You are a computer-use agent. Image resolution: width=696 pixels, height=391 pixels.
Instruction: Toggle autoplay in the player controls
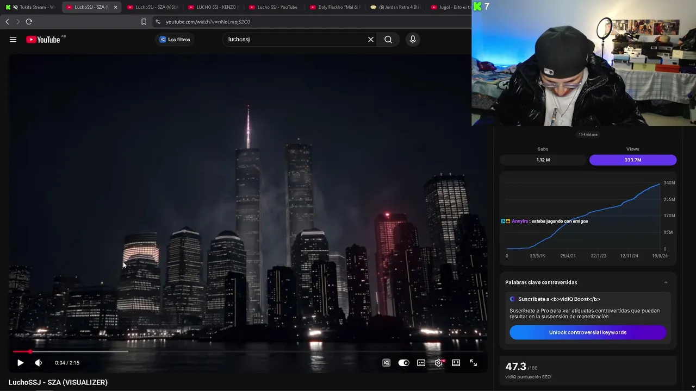(403, 363)
